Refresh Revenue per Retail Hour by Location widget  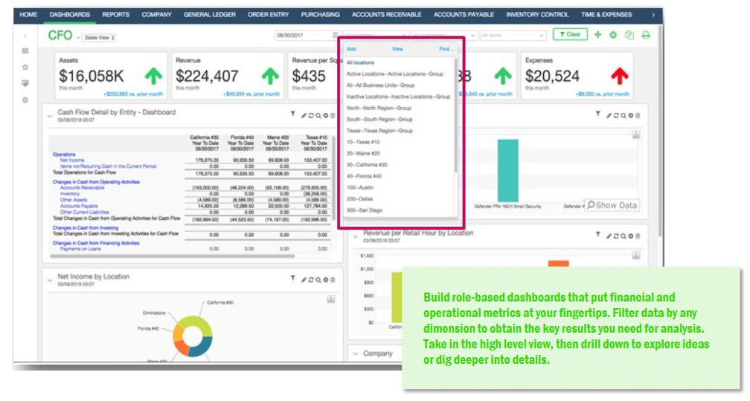[x=616, y=236]
